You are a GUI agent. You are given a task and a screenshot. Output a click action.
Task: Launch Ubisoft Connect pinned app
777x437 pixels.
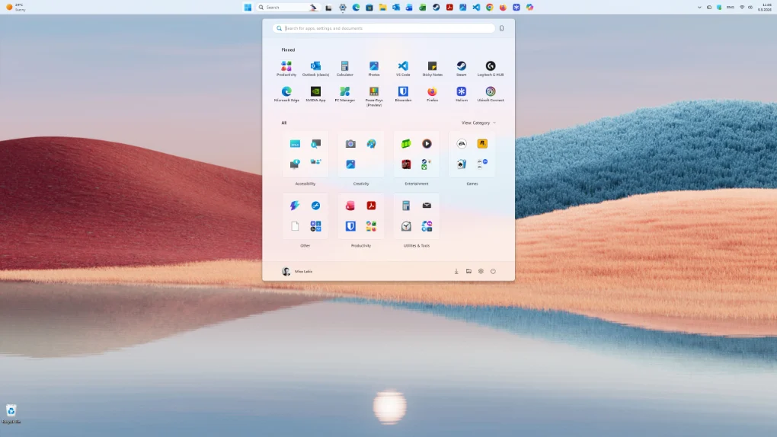[491, 94]
